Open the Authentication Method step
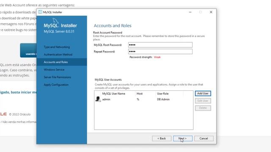This screenshot has height=152, width=271. (58, 54)
